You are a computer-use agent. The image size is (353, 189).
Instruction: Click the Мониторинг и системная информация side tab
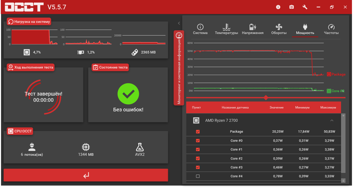(x=179, y=68)
